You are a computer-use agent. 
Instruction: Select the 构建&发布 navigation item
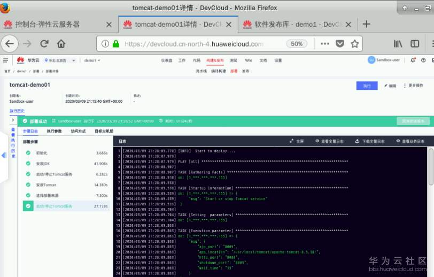click(x=215, y=60)
